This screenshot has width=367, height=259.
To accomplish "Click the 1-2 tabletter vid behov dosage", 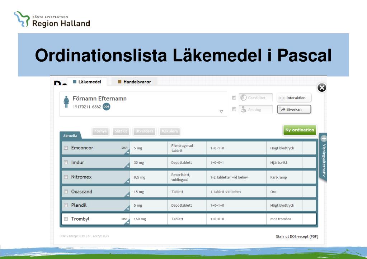I will point(229,177).
